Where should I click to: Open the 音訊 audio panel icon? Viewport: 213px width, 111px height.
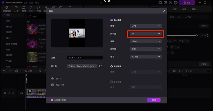pyautogui.click(x=31, y=9)
